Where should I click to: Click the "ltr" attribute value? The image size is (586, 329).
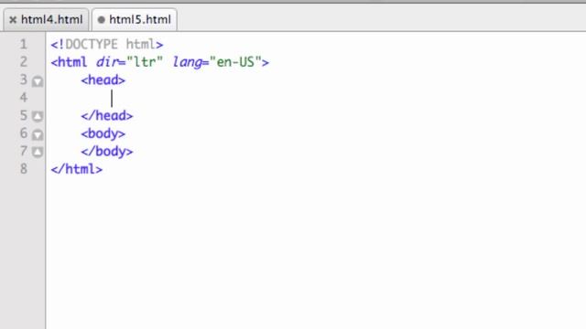coord(145,62)
